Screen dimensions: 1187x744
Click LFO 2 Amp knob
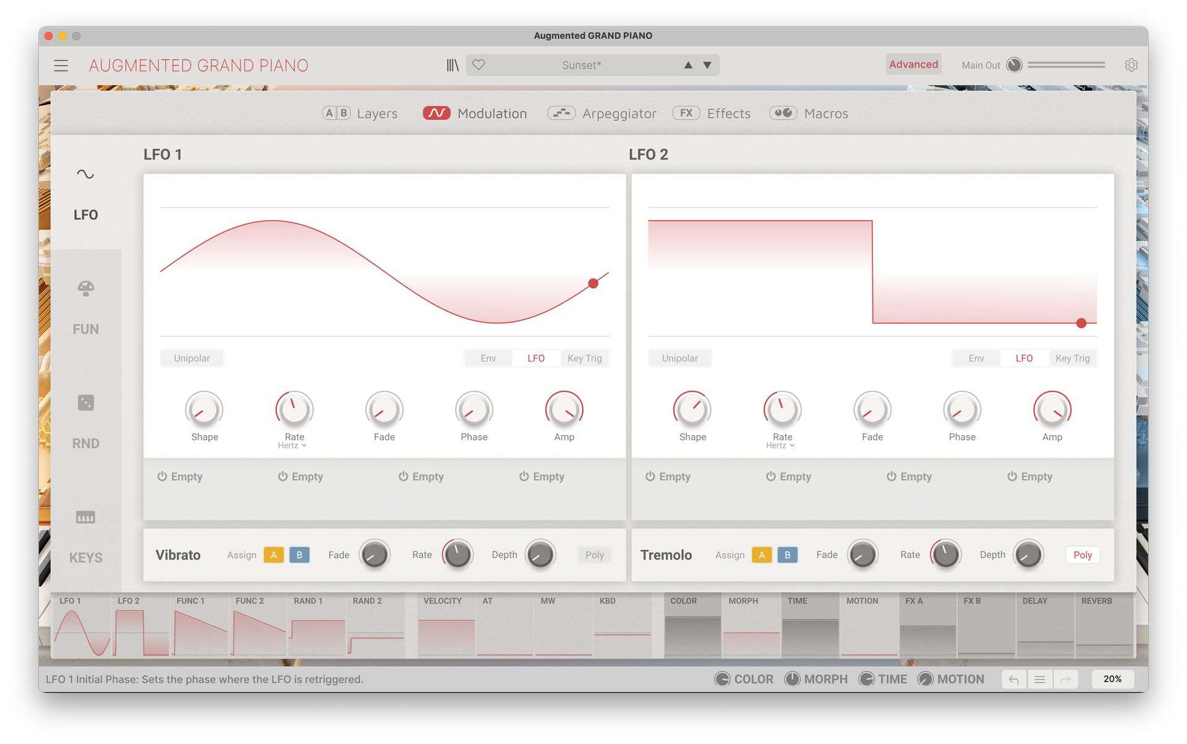pyautogui.click(x=1052, y=410)
